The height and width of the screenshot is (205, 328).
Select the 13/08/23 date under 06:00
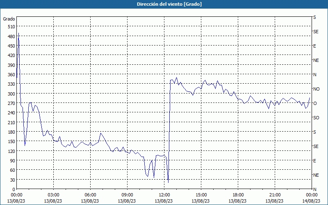click(x=90, y=201)
